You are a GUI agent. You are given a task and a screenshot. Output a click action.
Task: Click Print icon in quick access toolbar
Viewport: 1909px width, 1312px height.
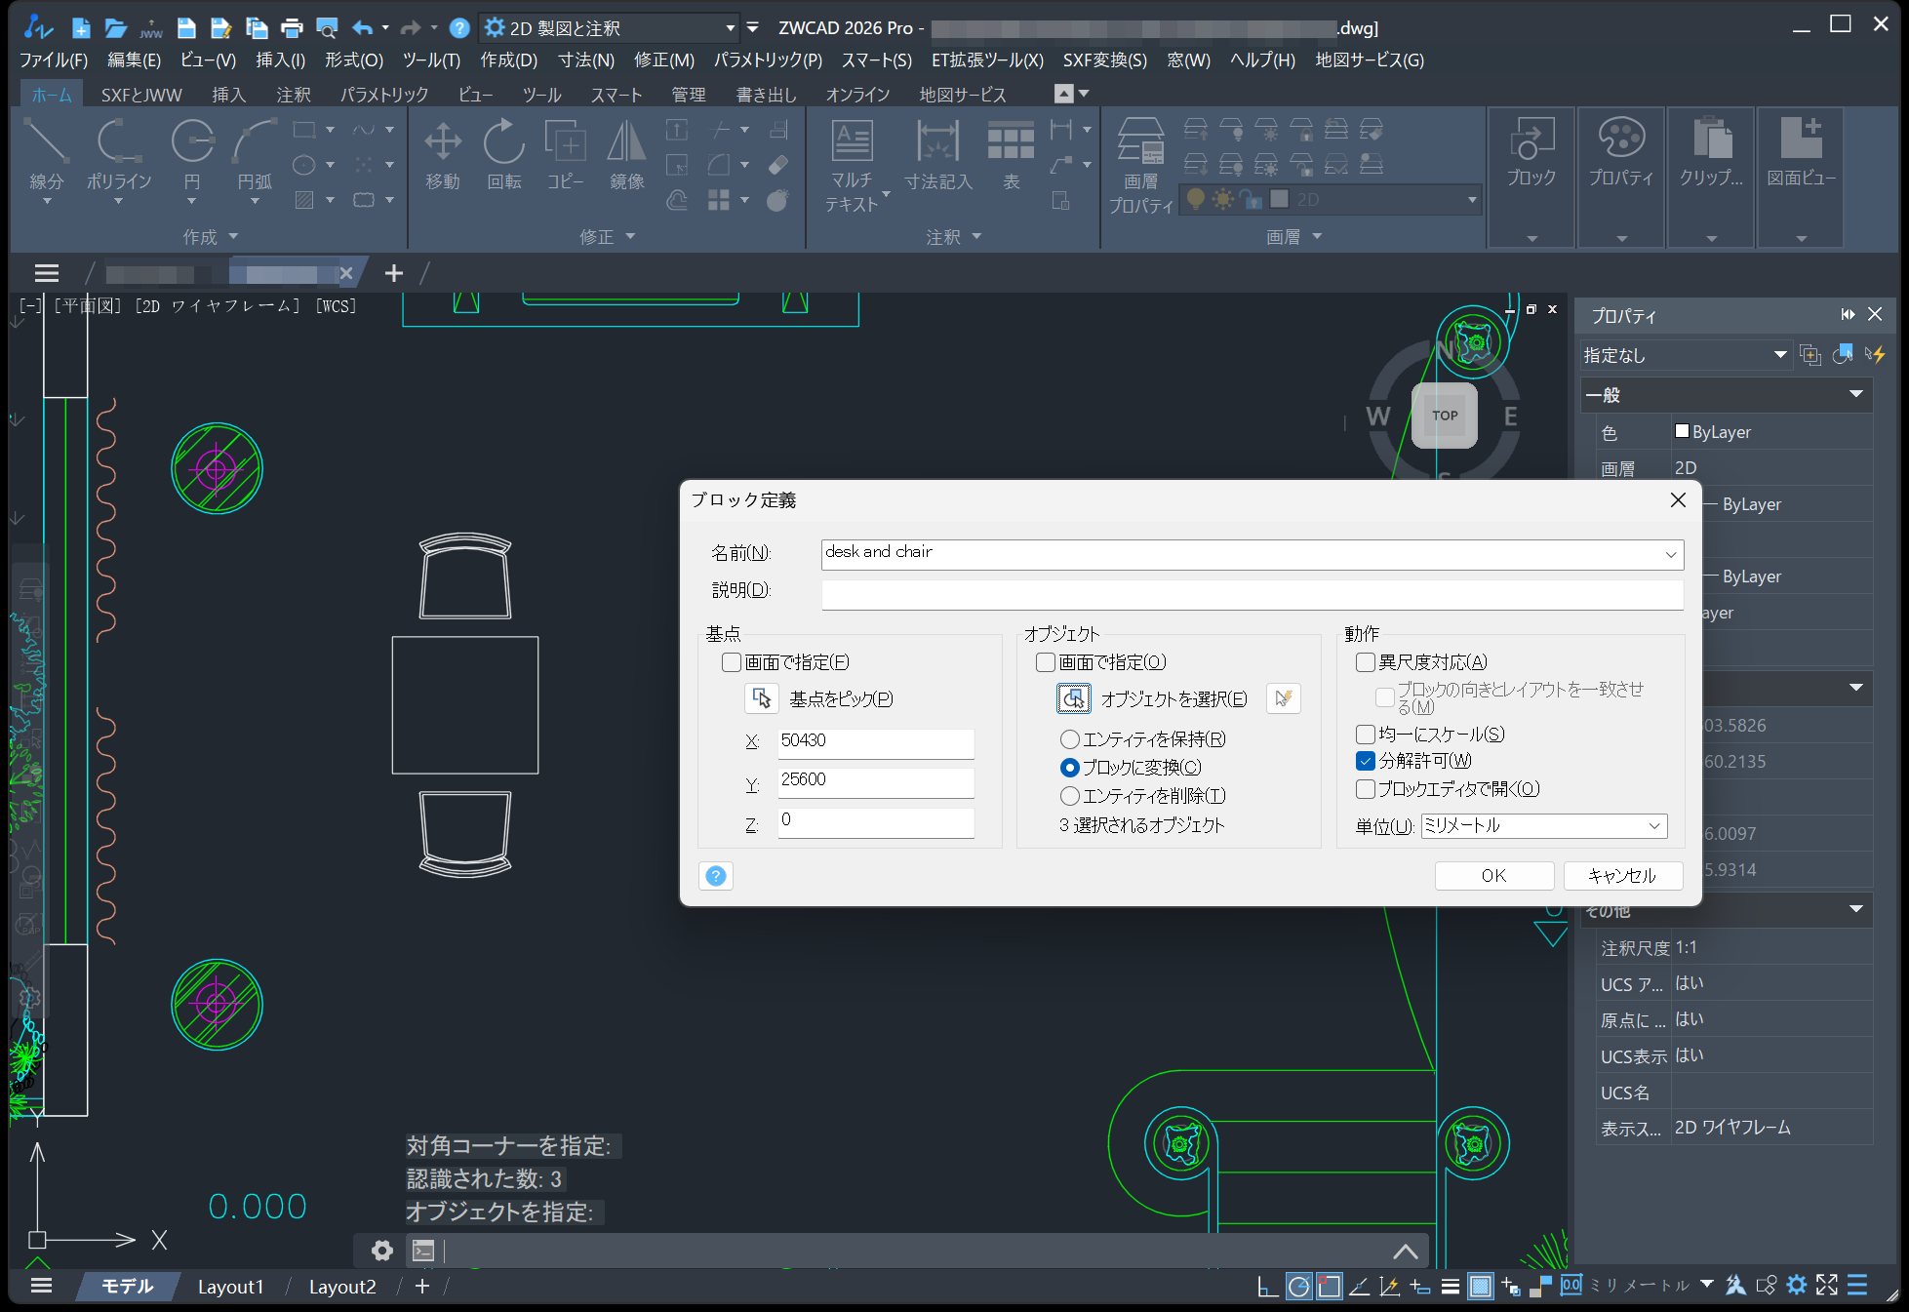pos(292,28)
